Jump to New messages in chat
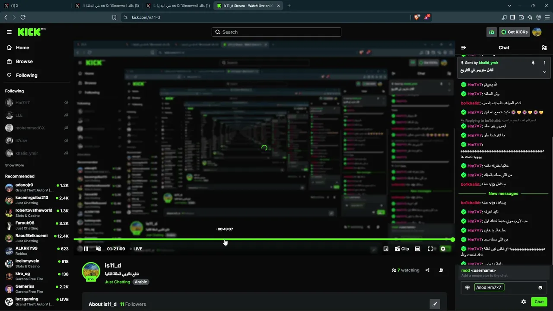This screenshot has height=311, width=553. point(503,194)
